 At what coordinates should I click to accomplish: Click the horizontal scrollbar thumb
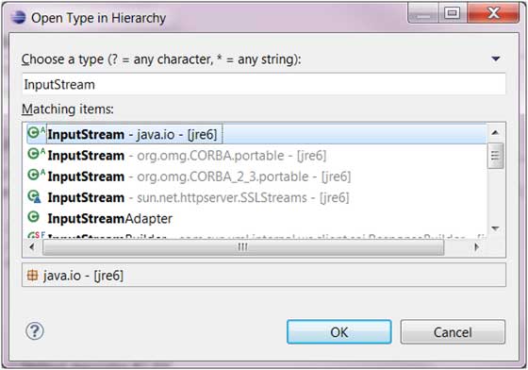coord(243,247)
